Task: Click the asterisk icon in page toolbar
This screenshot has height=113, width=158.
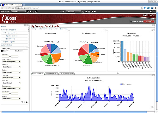Action: click(94, 12)
